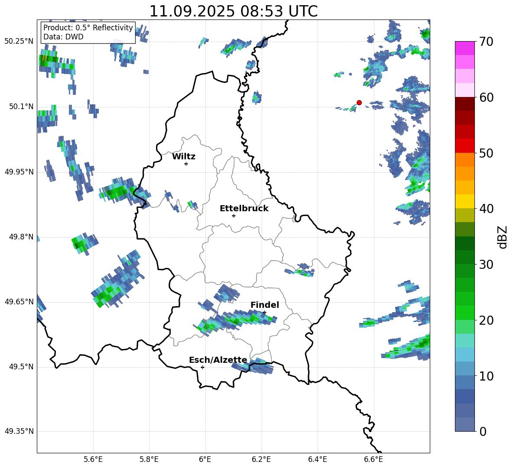Click the magenta top colorbar segment
Image resolution: width=513 pixels, height=468 pixels.
[x=464, y=48]
